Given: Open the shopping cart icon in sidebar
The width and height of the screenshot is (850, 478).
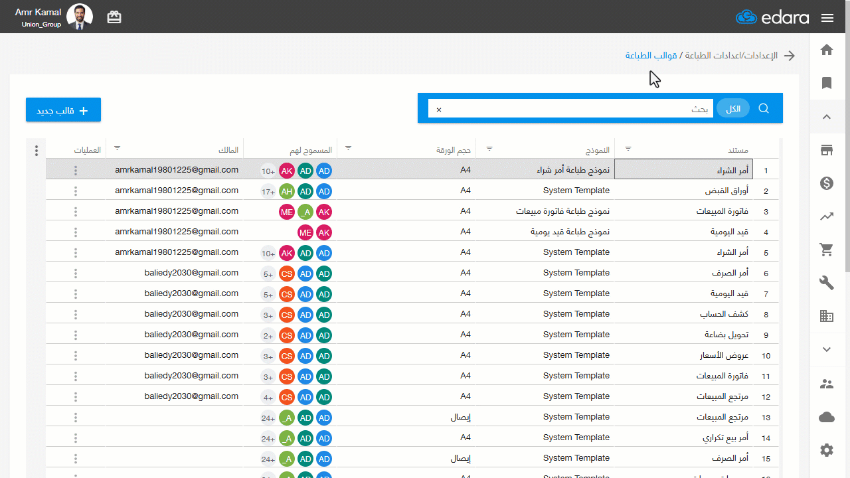Looking at the screenshot, I should point(827,250).
